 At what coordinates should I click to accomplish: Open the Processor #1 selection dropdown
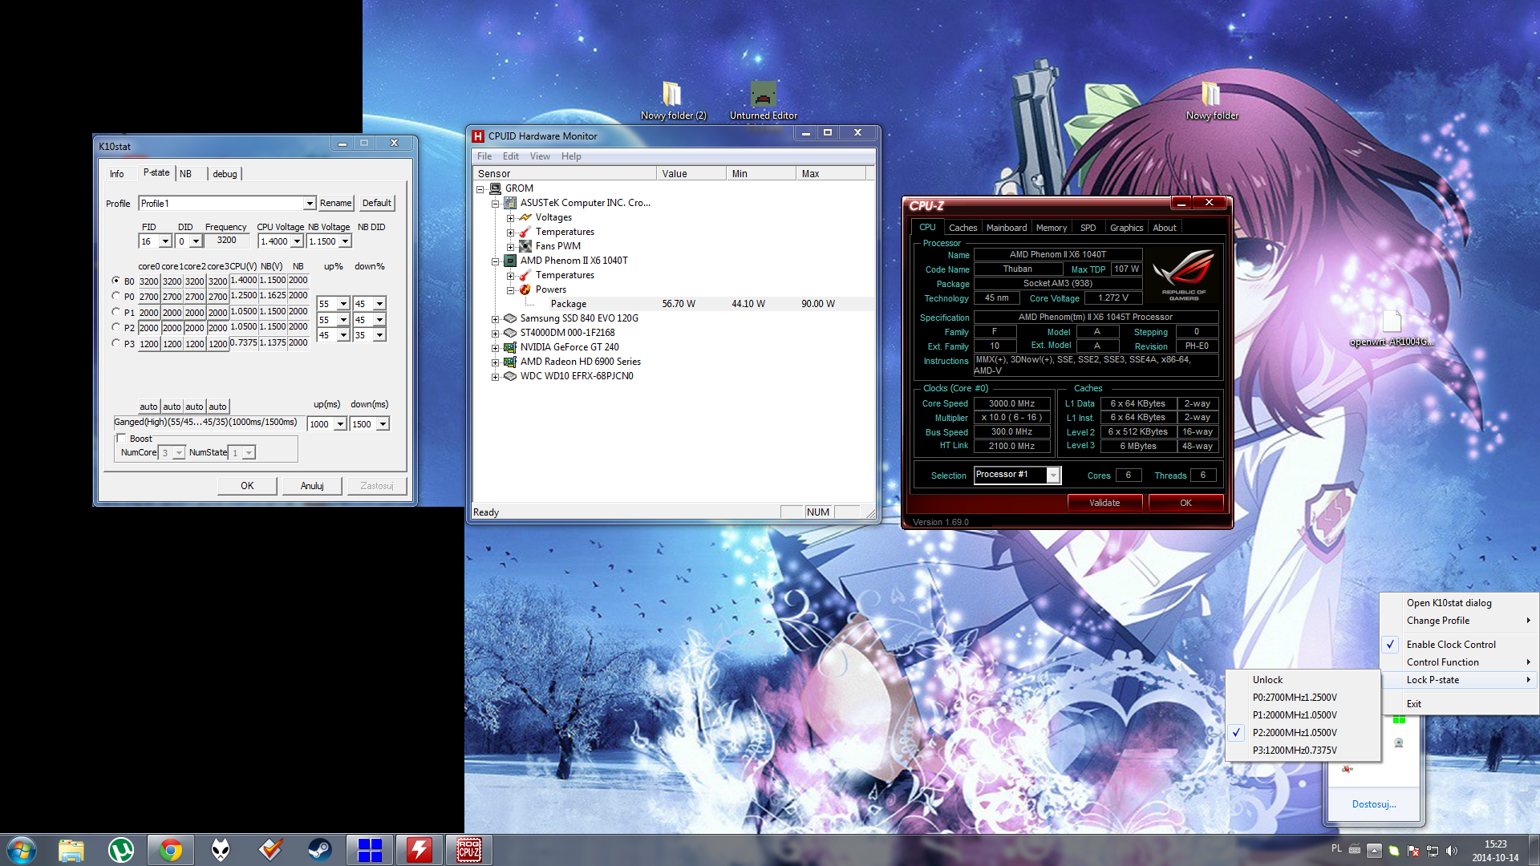click(x=1053, y=475)
